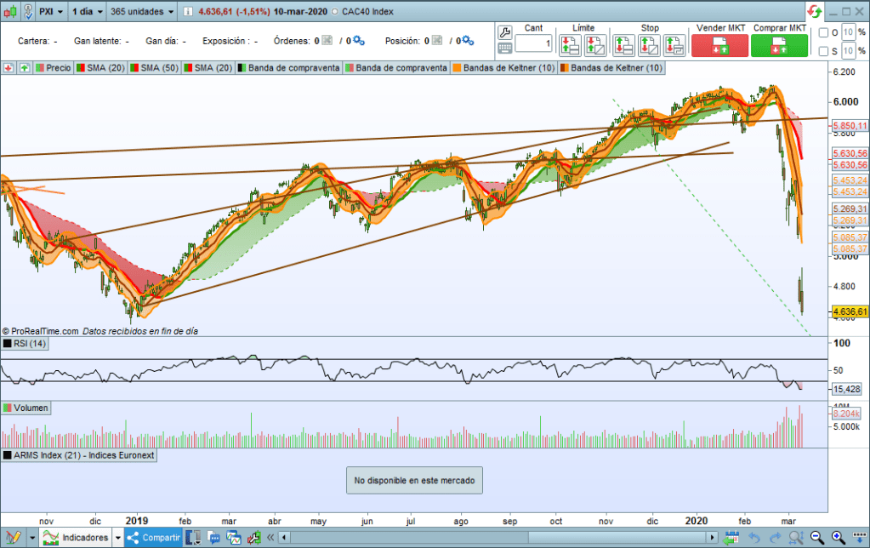Toggle the CAC40 Index radio indicator

coord(334,13)
